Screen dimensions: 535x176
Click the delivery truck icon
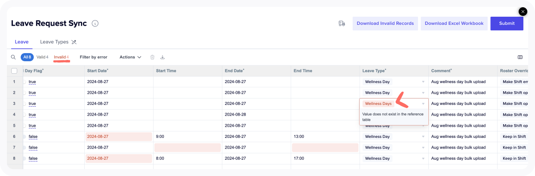click(342, 24)
